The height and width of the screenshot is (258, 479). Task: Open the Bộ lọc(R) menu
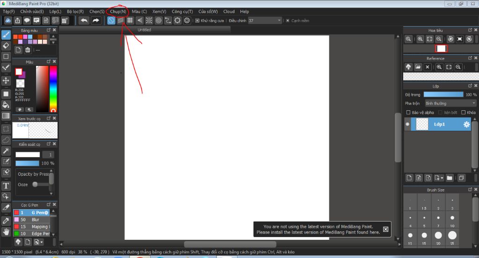(75, 11)
